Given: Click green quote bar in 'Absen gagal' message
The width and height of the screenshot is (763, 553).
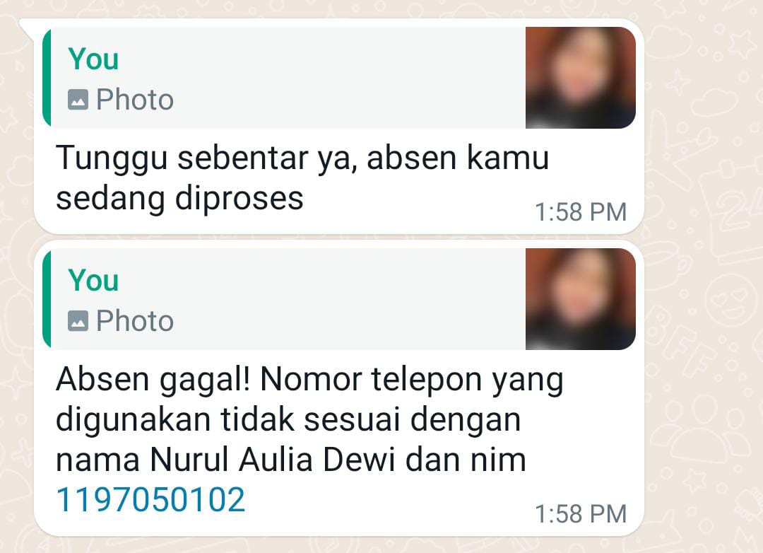Looking at the screenshot, I should click(x=47, y=298).
